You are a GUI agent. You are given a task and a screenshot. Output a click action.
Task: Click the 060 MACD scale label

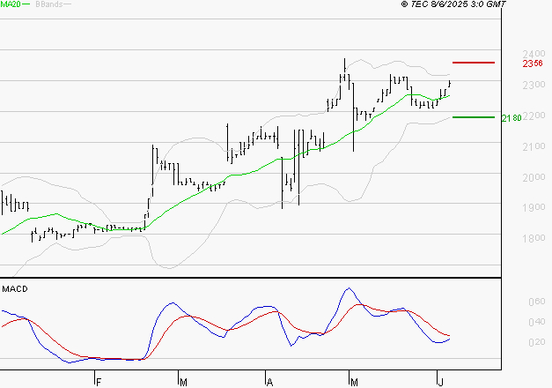tap(534, 302)
